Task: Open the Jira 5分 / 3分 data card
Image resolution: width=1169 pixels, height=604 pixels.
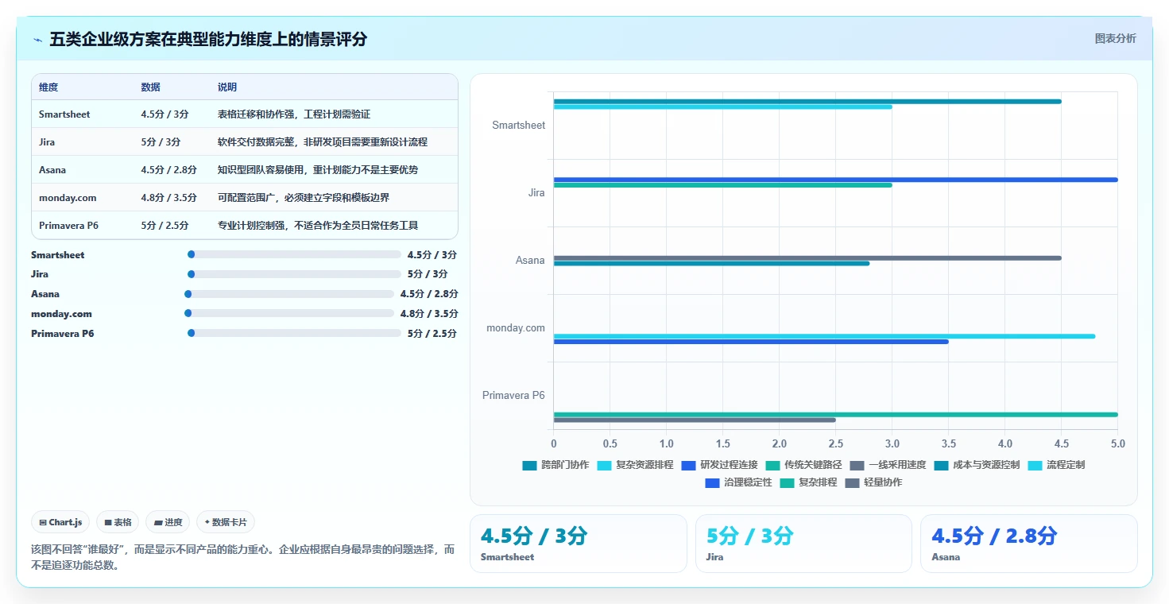Action: (x=803, y=544)
